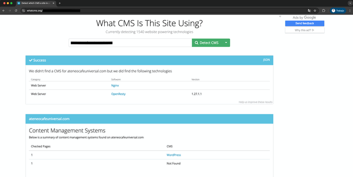Select the 'Detect which CMS a site' tab
This screenshot has height=177, width=353.
point(36,3)
